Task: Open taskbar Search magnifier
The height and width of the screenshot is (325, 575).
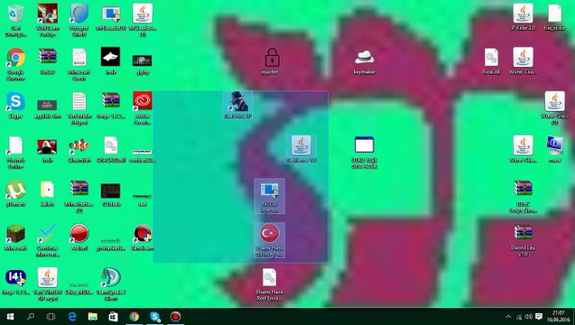Action: [31, 316]
